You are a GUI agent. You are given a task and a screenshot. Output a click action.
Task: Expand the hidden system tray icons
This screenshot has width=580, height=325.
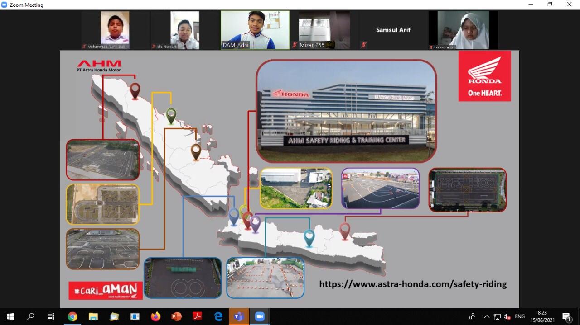(x=487, y=316)
